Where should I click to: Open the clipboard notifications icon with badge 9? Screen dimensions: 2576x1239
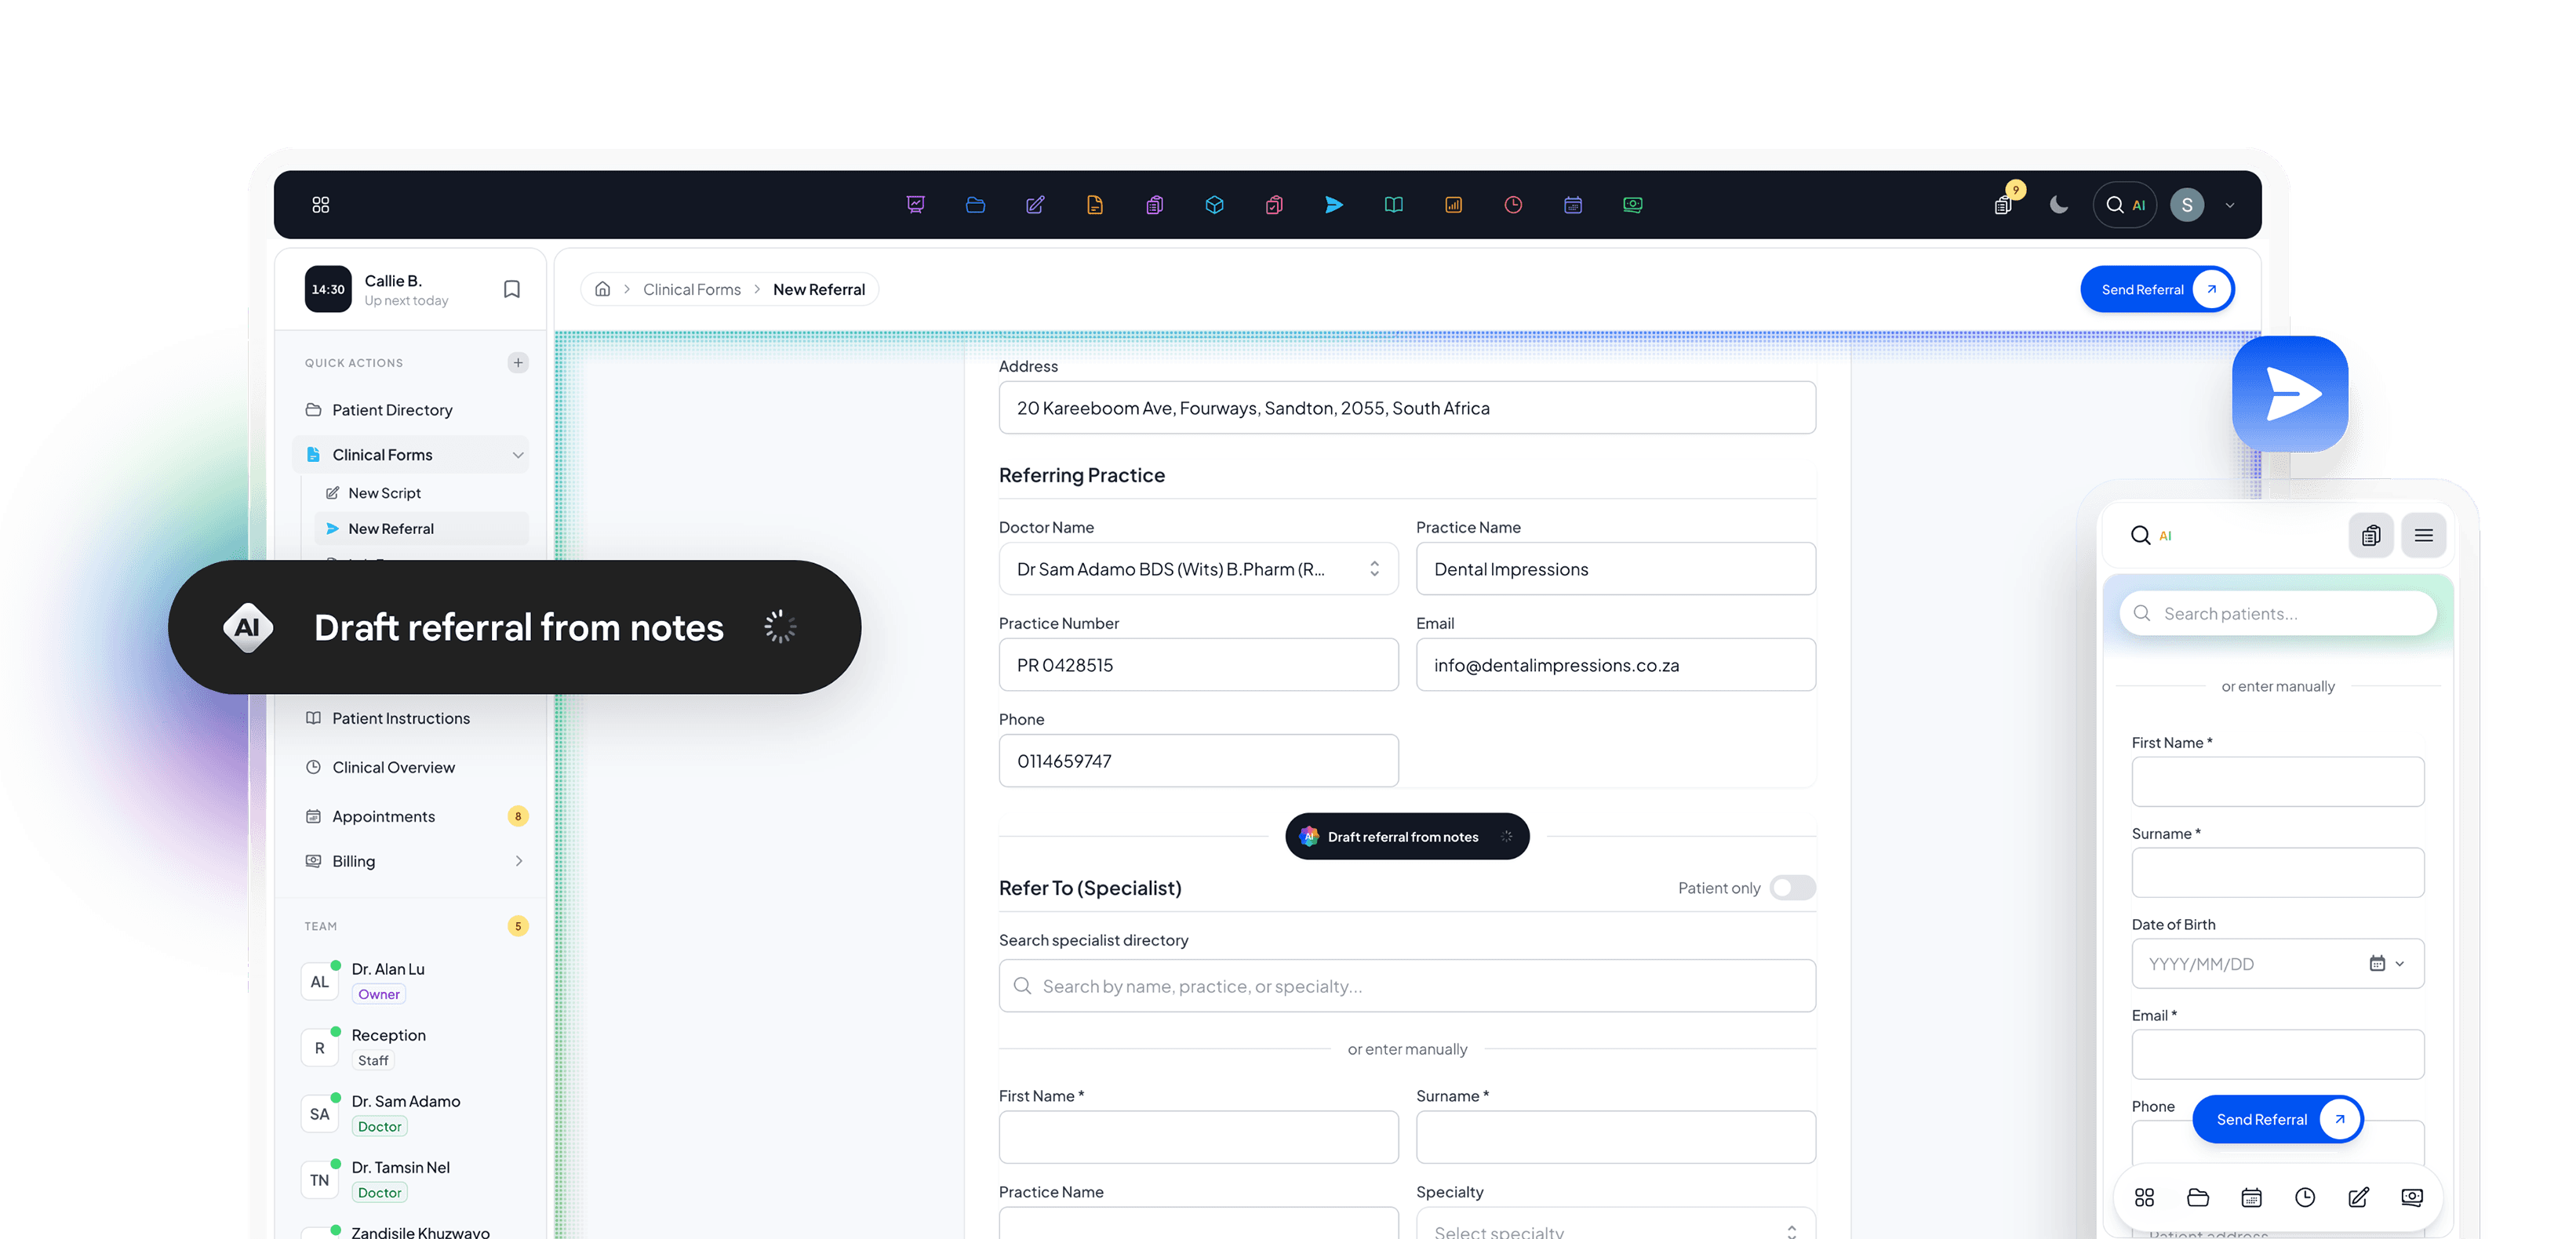tap(2003, 203)
